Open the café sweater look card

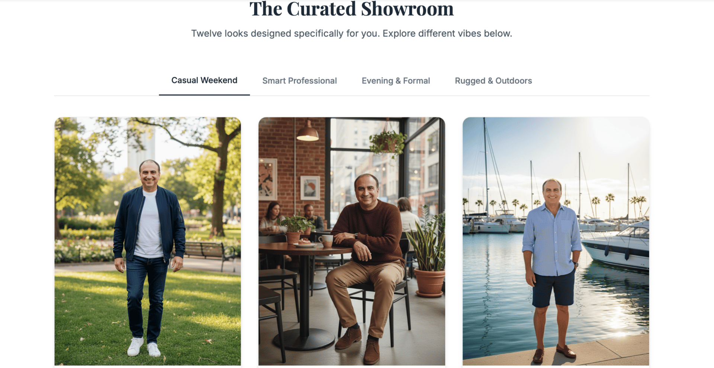click(351, 241)
